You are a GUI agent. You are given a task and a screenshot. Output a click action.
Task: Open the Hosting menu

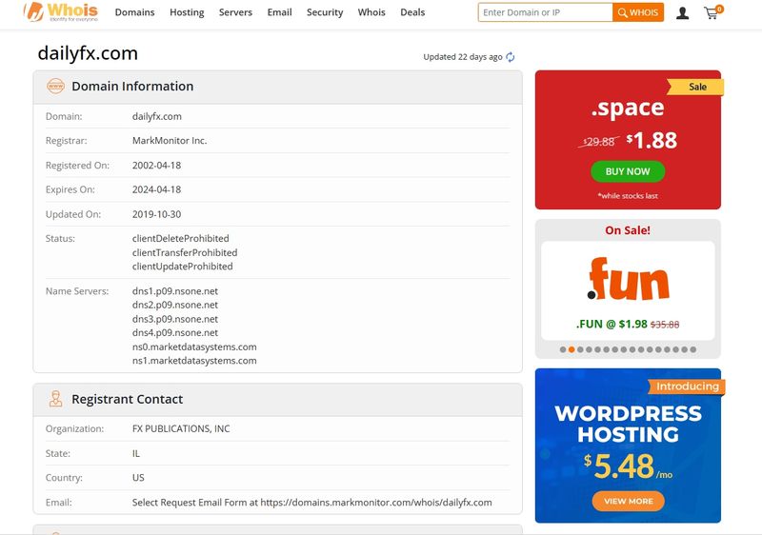(x=187, y=12)
